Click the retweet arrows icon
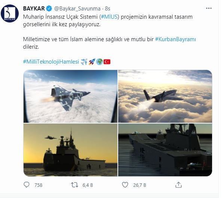The height and width of the screenshot is (198, 224). (74, 185)
